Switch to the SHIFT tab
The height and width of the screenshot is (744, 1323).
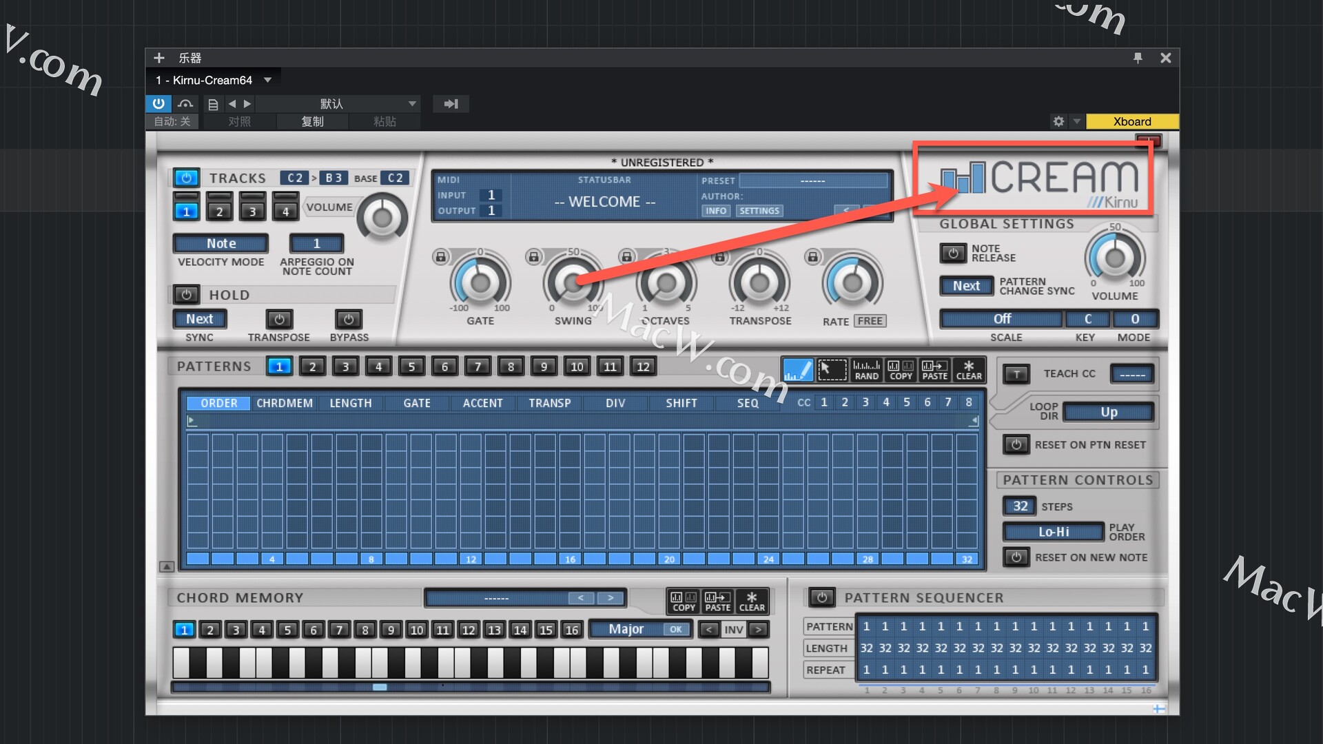coord(681,403)
